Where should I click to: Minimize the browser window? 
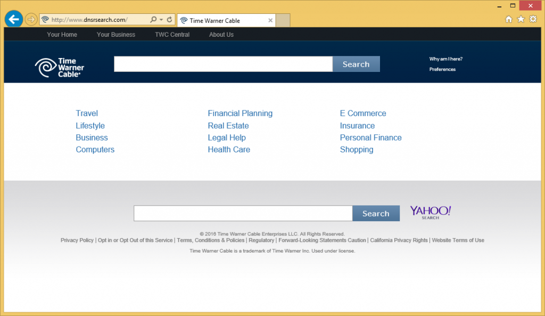(x=499, y=5)
